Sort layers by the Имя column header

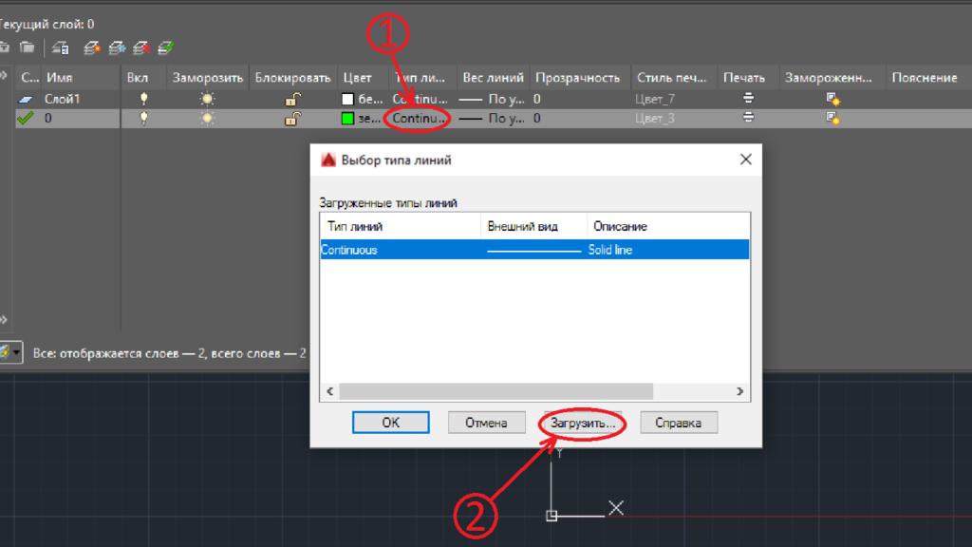pyautogui.click(x=81, y=78)
